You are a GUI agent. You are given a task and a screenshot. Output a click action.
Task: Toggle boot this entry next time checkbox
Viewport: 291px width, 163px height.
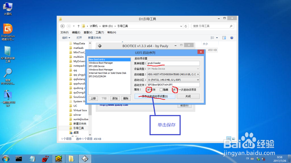tap(174, 90)
